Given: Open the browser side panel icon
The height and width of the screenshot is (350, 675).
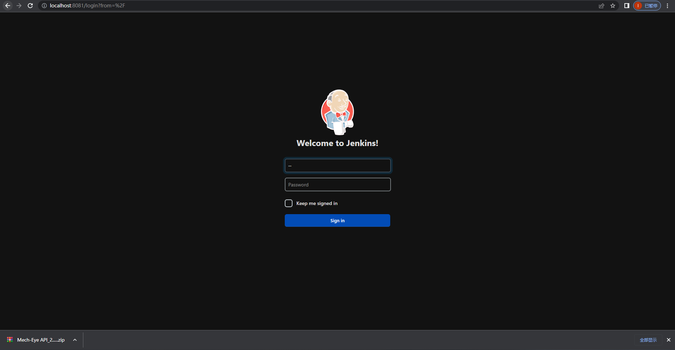Looking at the screenshot, I should pyautogui.click(x=627, y=6).
